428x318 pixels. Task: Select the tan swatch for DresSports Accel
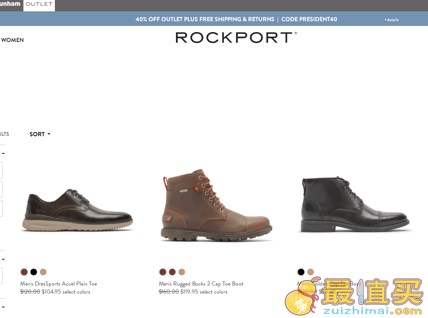(43, 272)
